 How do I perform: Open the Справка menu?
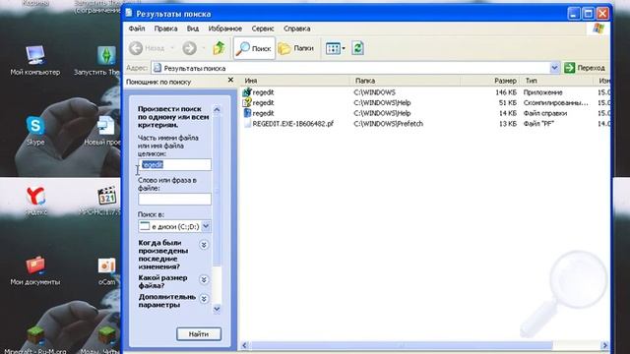pos(296,29)
